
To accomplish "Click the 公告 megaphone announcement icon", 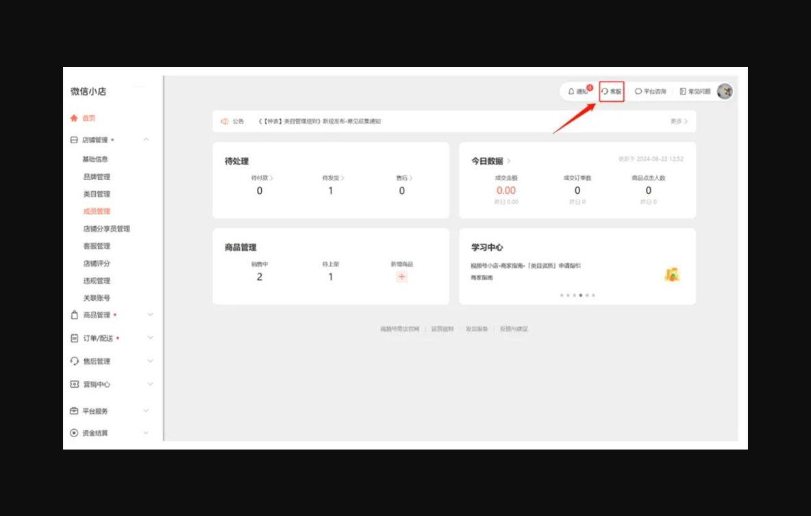I will 225,121.
